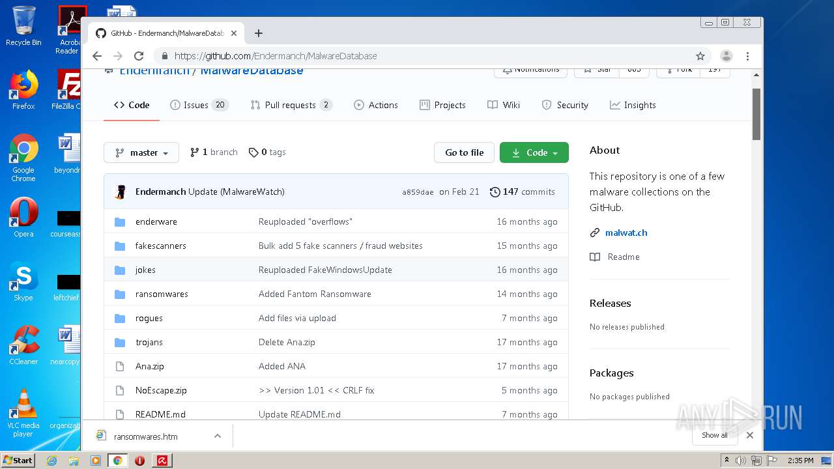The width and height of the screenshot is (834, 469).
Task: Click the NoEscape.zip file icon
Action: [x=120, y=390]
